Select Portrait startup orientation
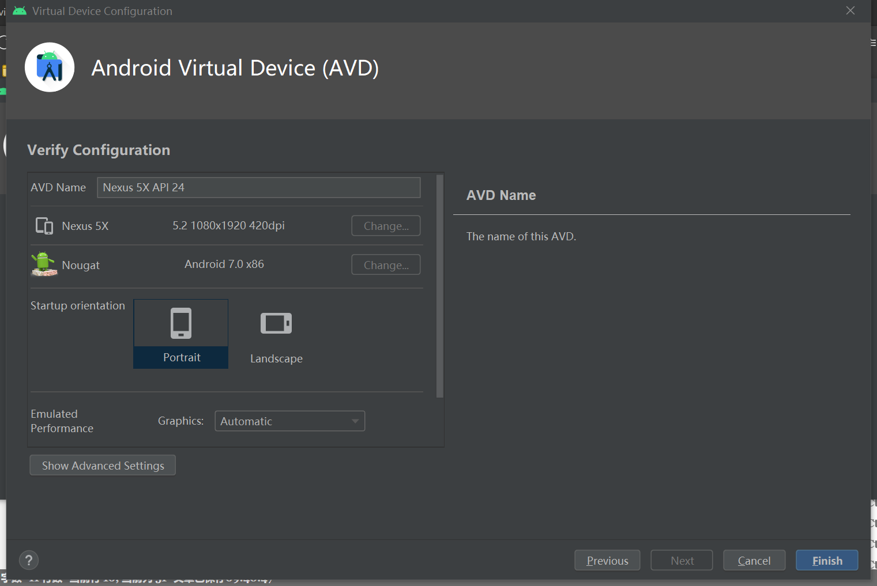This screenshot has width=877, height=586. tap(181, 334)
